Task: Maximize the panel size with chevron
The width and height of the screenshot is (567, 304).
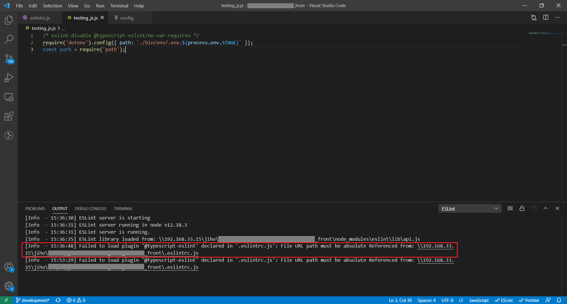Action: (x=545, y=209)
